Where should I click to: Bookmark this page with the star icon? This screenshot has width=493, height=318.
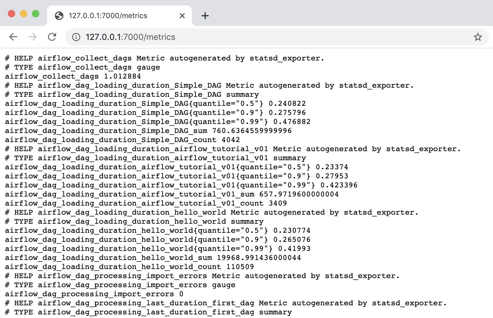click(x=478, y=37)
